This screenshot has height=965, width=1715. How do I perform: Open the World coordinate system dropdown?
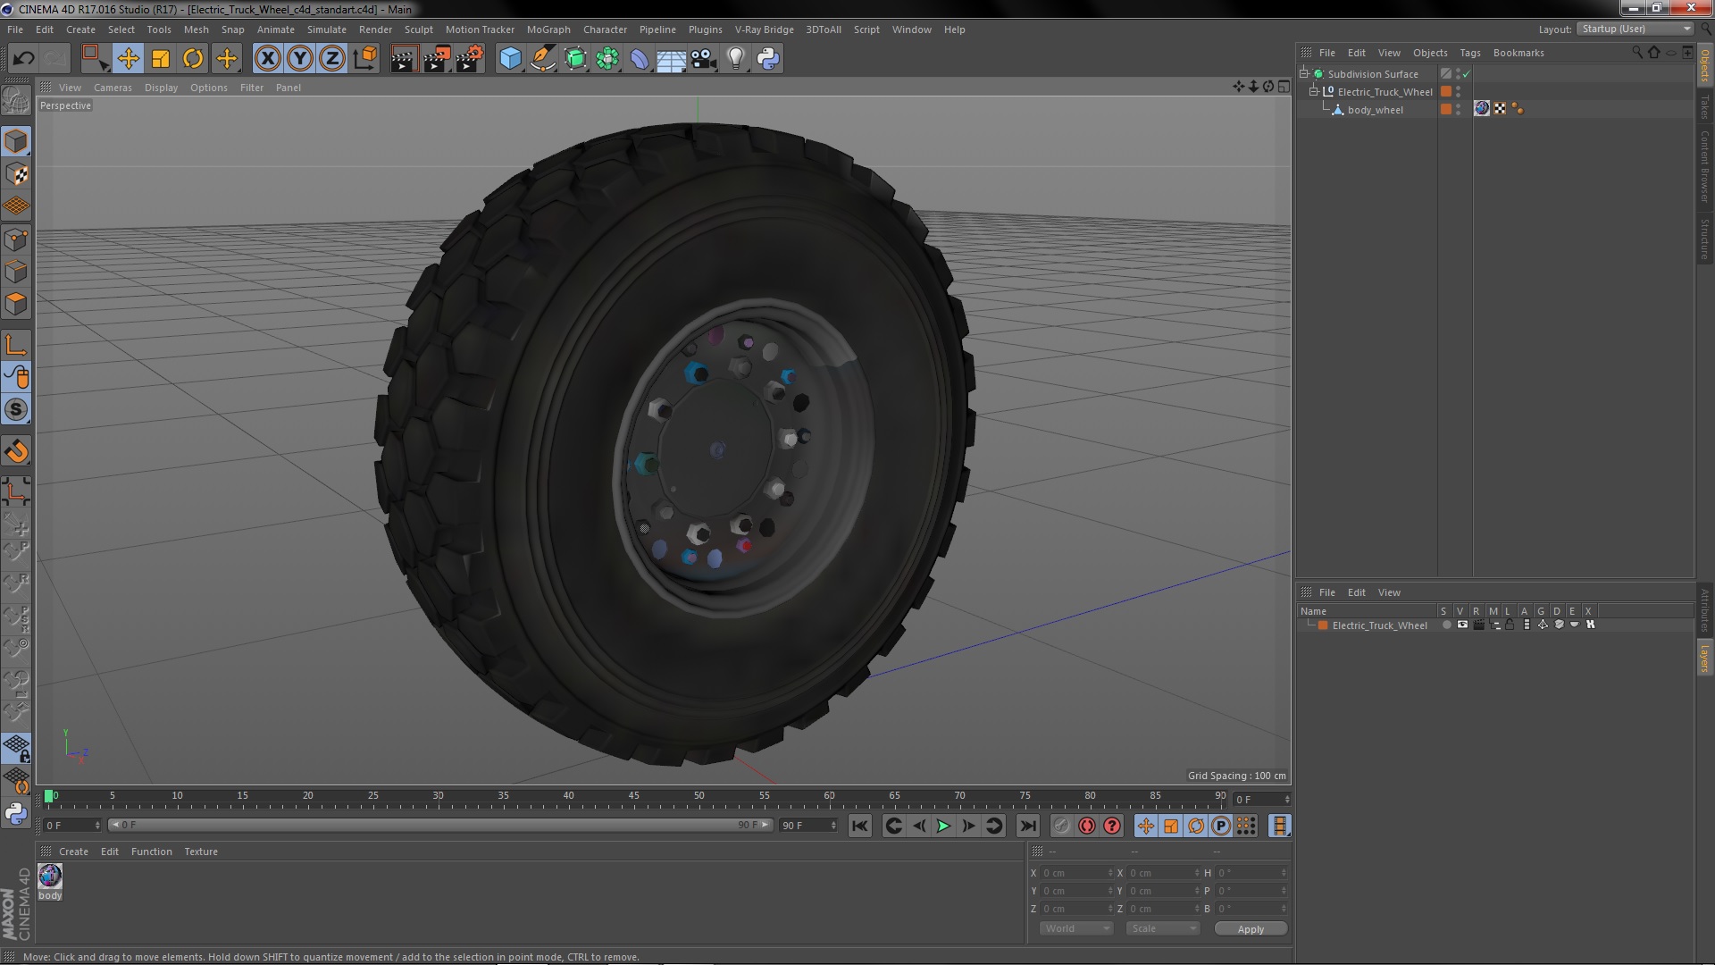pyautogui.click(x=1075, y=928)
